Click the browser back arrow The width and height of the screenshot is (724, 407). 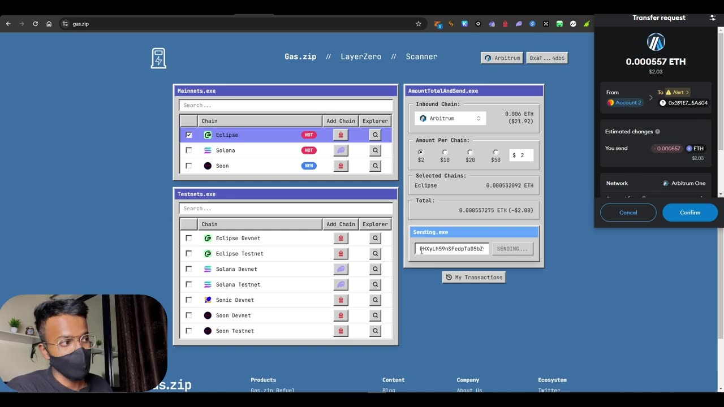8,24
